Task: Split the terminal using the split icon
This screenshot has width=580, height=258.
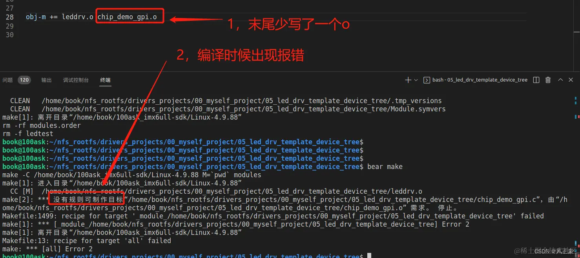Action: point(536,80)
